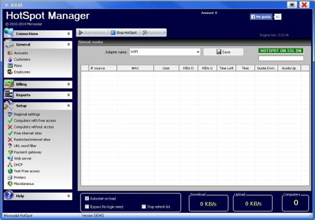Click Version DEMO in status bar

click(93, 215)
